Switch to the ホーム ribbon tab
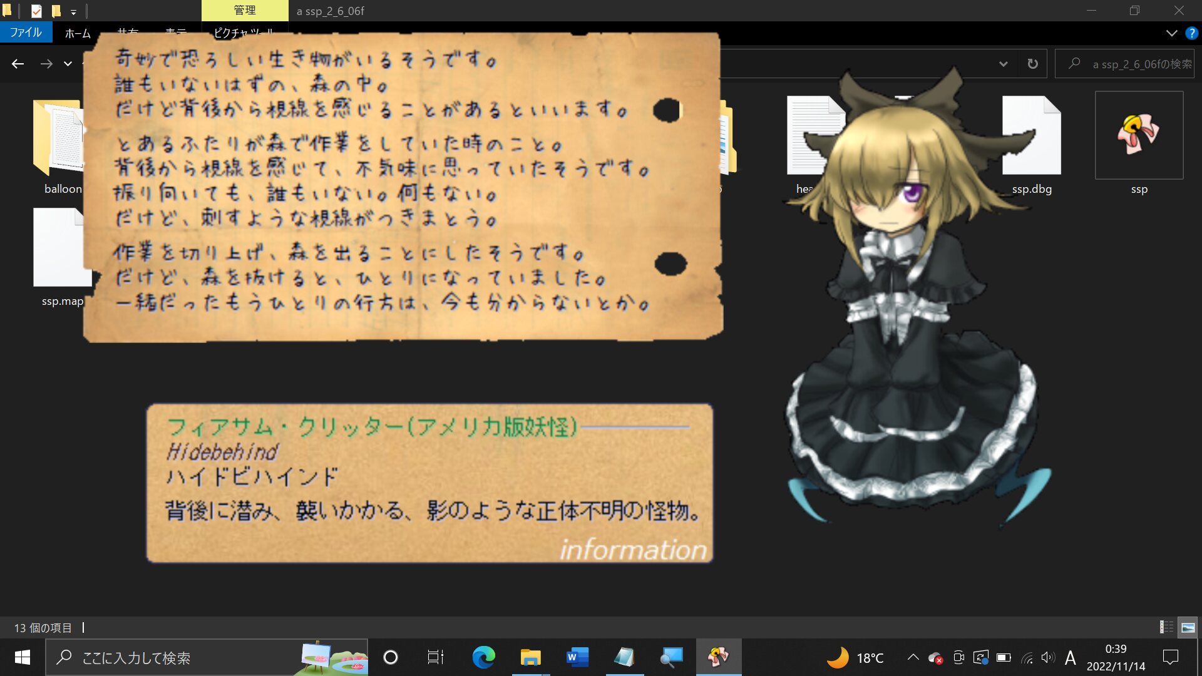The height and width of the screenshot is (676, 1202). point(78,33)
